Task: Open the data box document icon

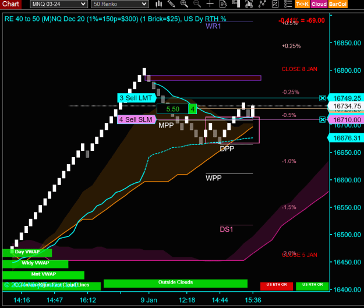Action: 223,4
